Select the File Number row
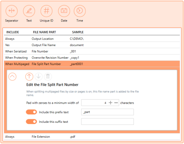The image size is (184, 144). 92,51
